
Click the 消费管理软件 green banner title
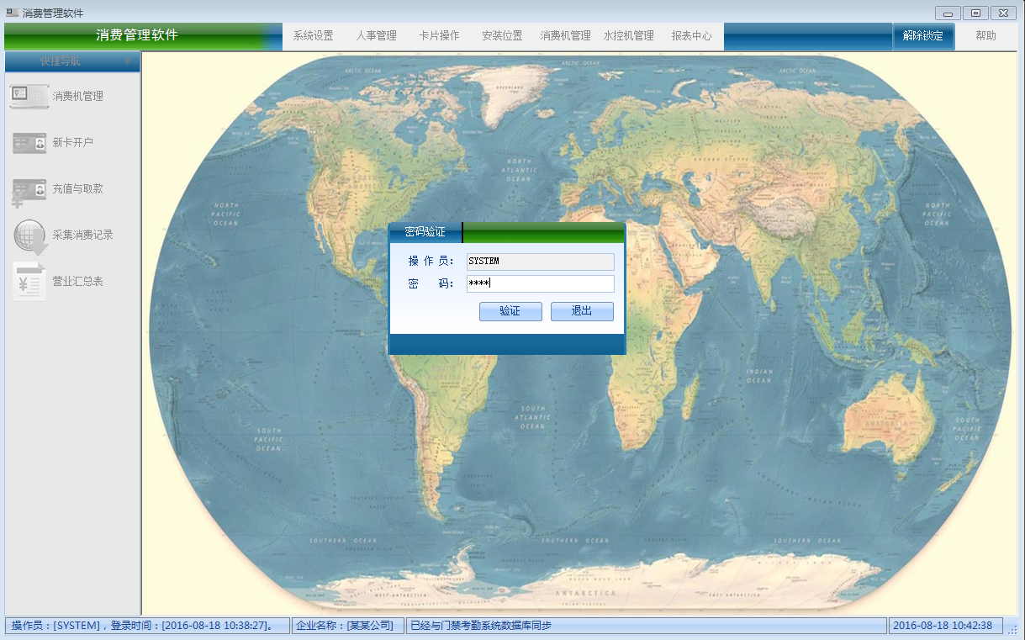point(137,35)
